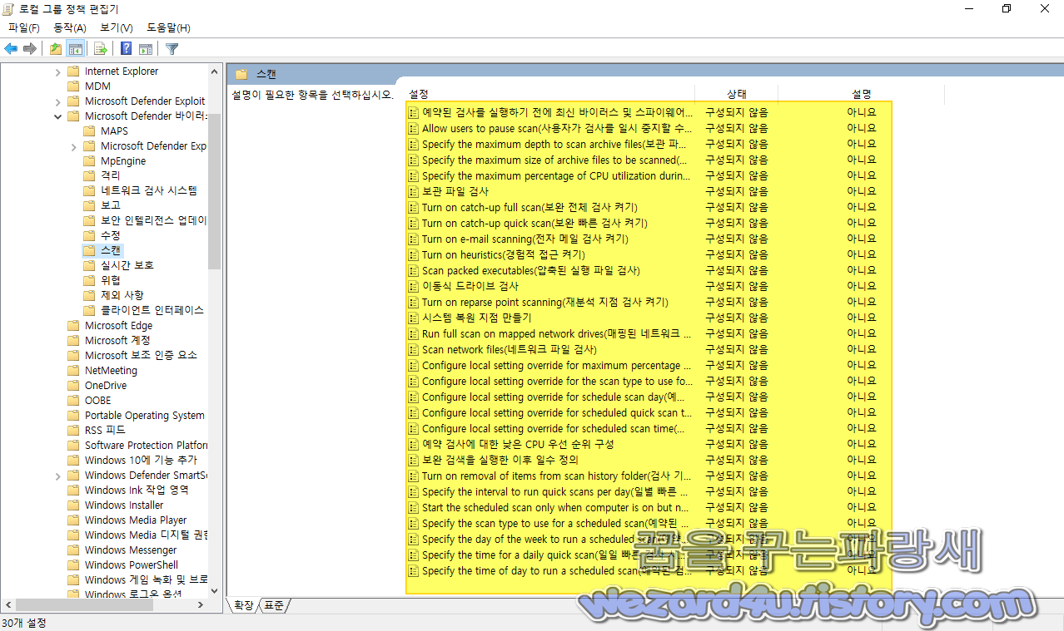Image resolution: width=1064 pixels, height=631 pixels.
Task: Toggle show/hide console tree button
Action: click(x=76, y=49)
